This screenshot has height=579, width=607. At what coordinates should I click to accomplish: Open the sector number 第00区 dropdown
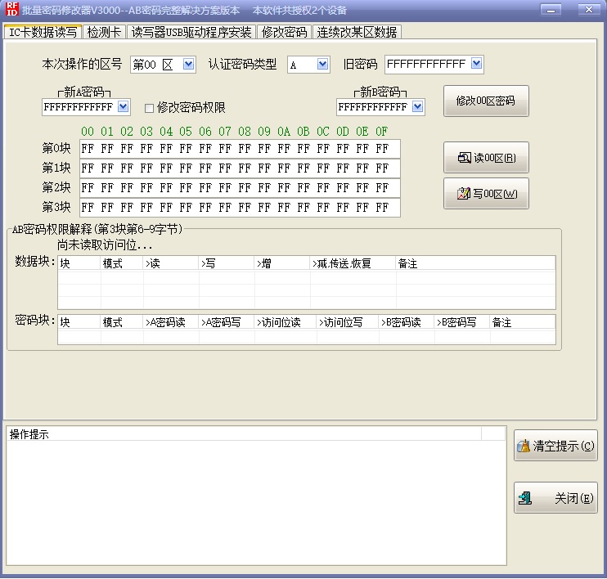tap(188, 64)
